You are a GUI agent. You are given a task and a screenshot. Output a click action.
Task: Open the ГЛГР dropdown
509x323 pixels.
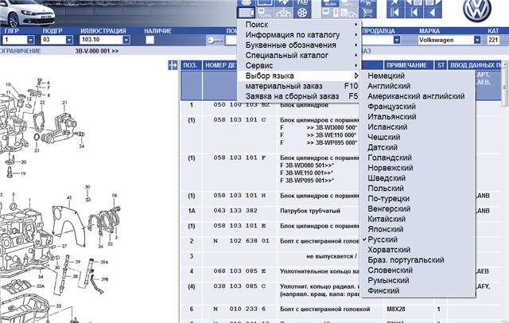pyautogui.click(x=30, y=40)
